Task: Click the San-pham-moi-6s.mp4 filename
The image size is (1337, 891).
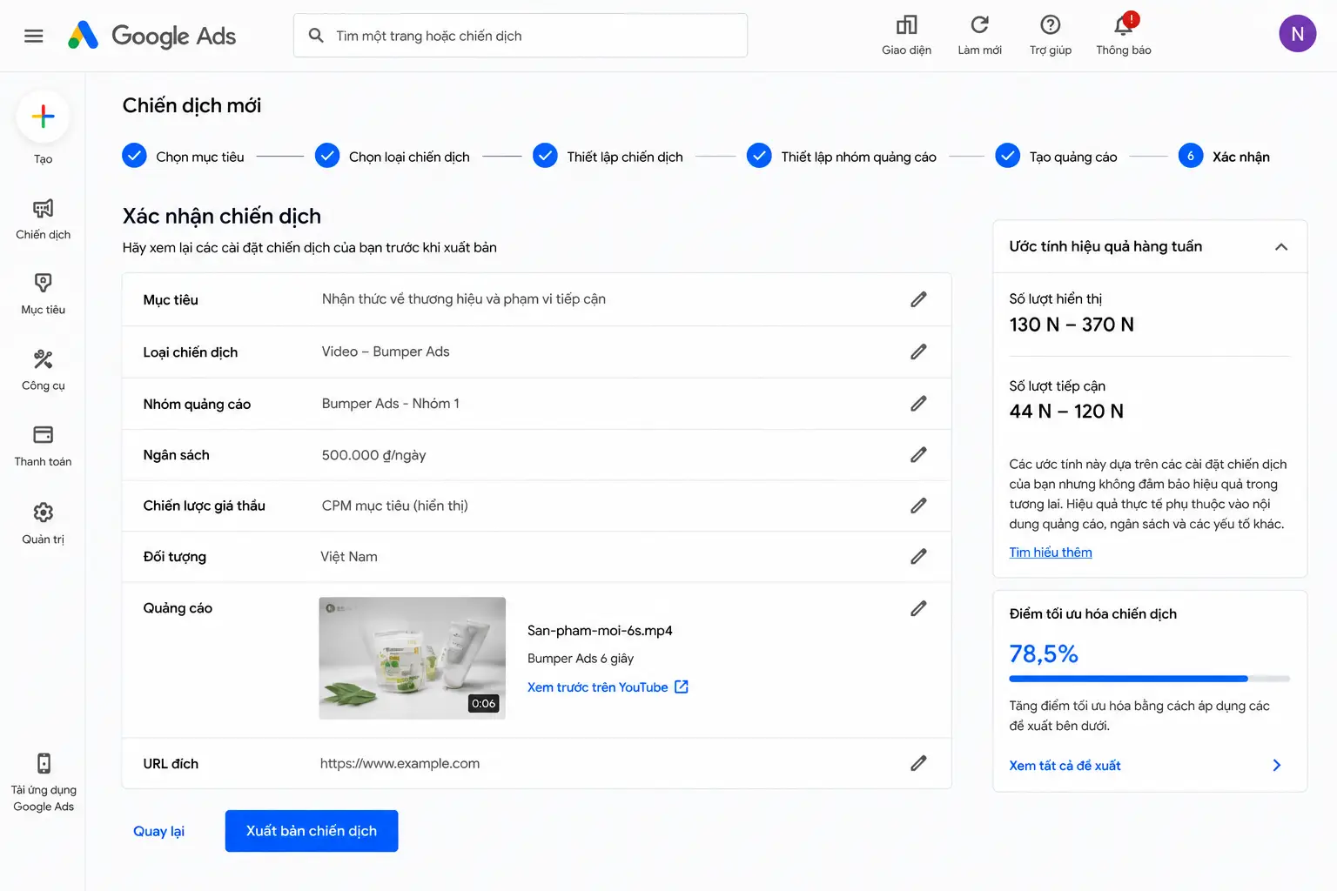Action: [x=600, y=631]
